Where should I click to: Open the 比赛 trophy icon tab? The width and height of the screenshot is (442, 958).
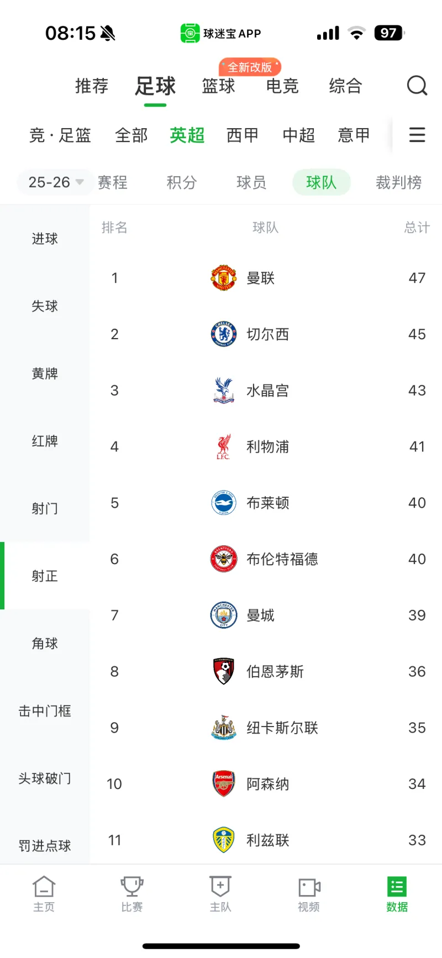coord(132,887)
